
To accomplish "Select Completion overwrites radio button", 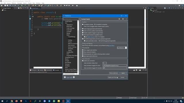I will tap(95, 24).
